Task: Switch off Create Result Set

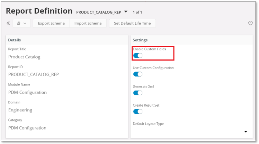Action: click(138, 111)
